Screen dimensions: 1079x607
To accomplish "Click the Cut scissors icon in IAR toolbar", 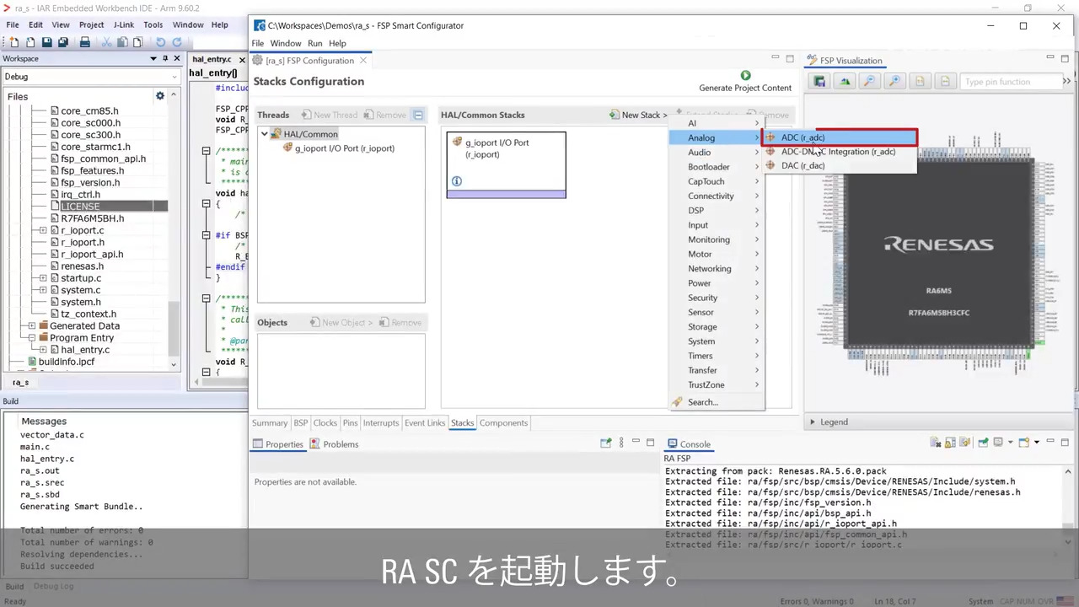I will click(107, 42).
